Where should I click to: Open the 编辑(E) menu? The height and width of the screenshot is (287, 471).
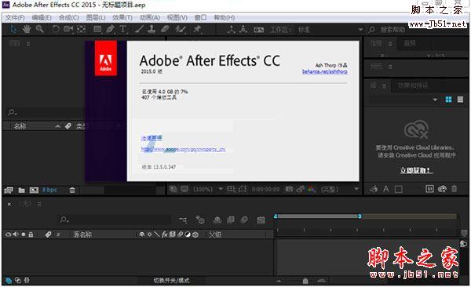pyautogui.click(x=42, y=18)
